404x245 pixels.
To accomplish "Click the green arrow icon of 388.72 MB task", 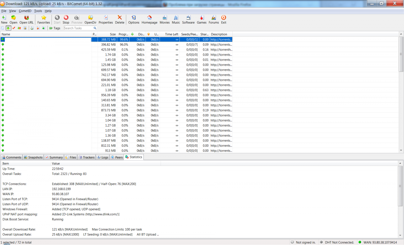I will tap(3, 39).
